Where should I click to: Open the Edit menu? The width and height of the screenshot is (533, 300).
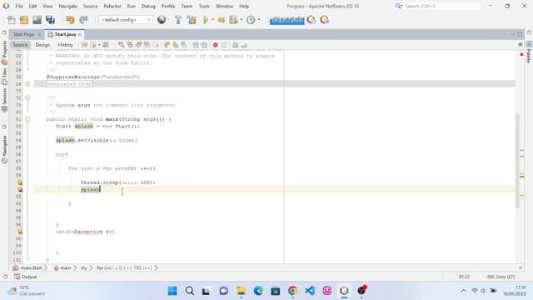point(32,6)
